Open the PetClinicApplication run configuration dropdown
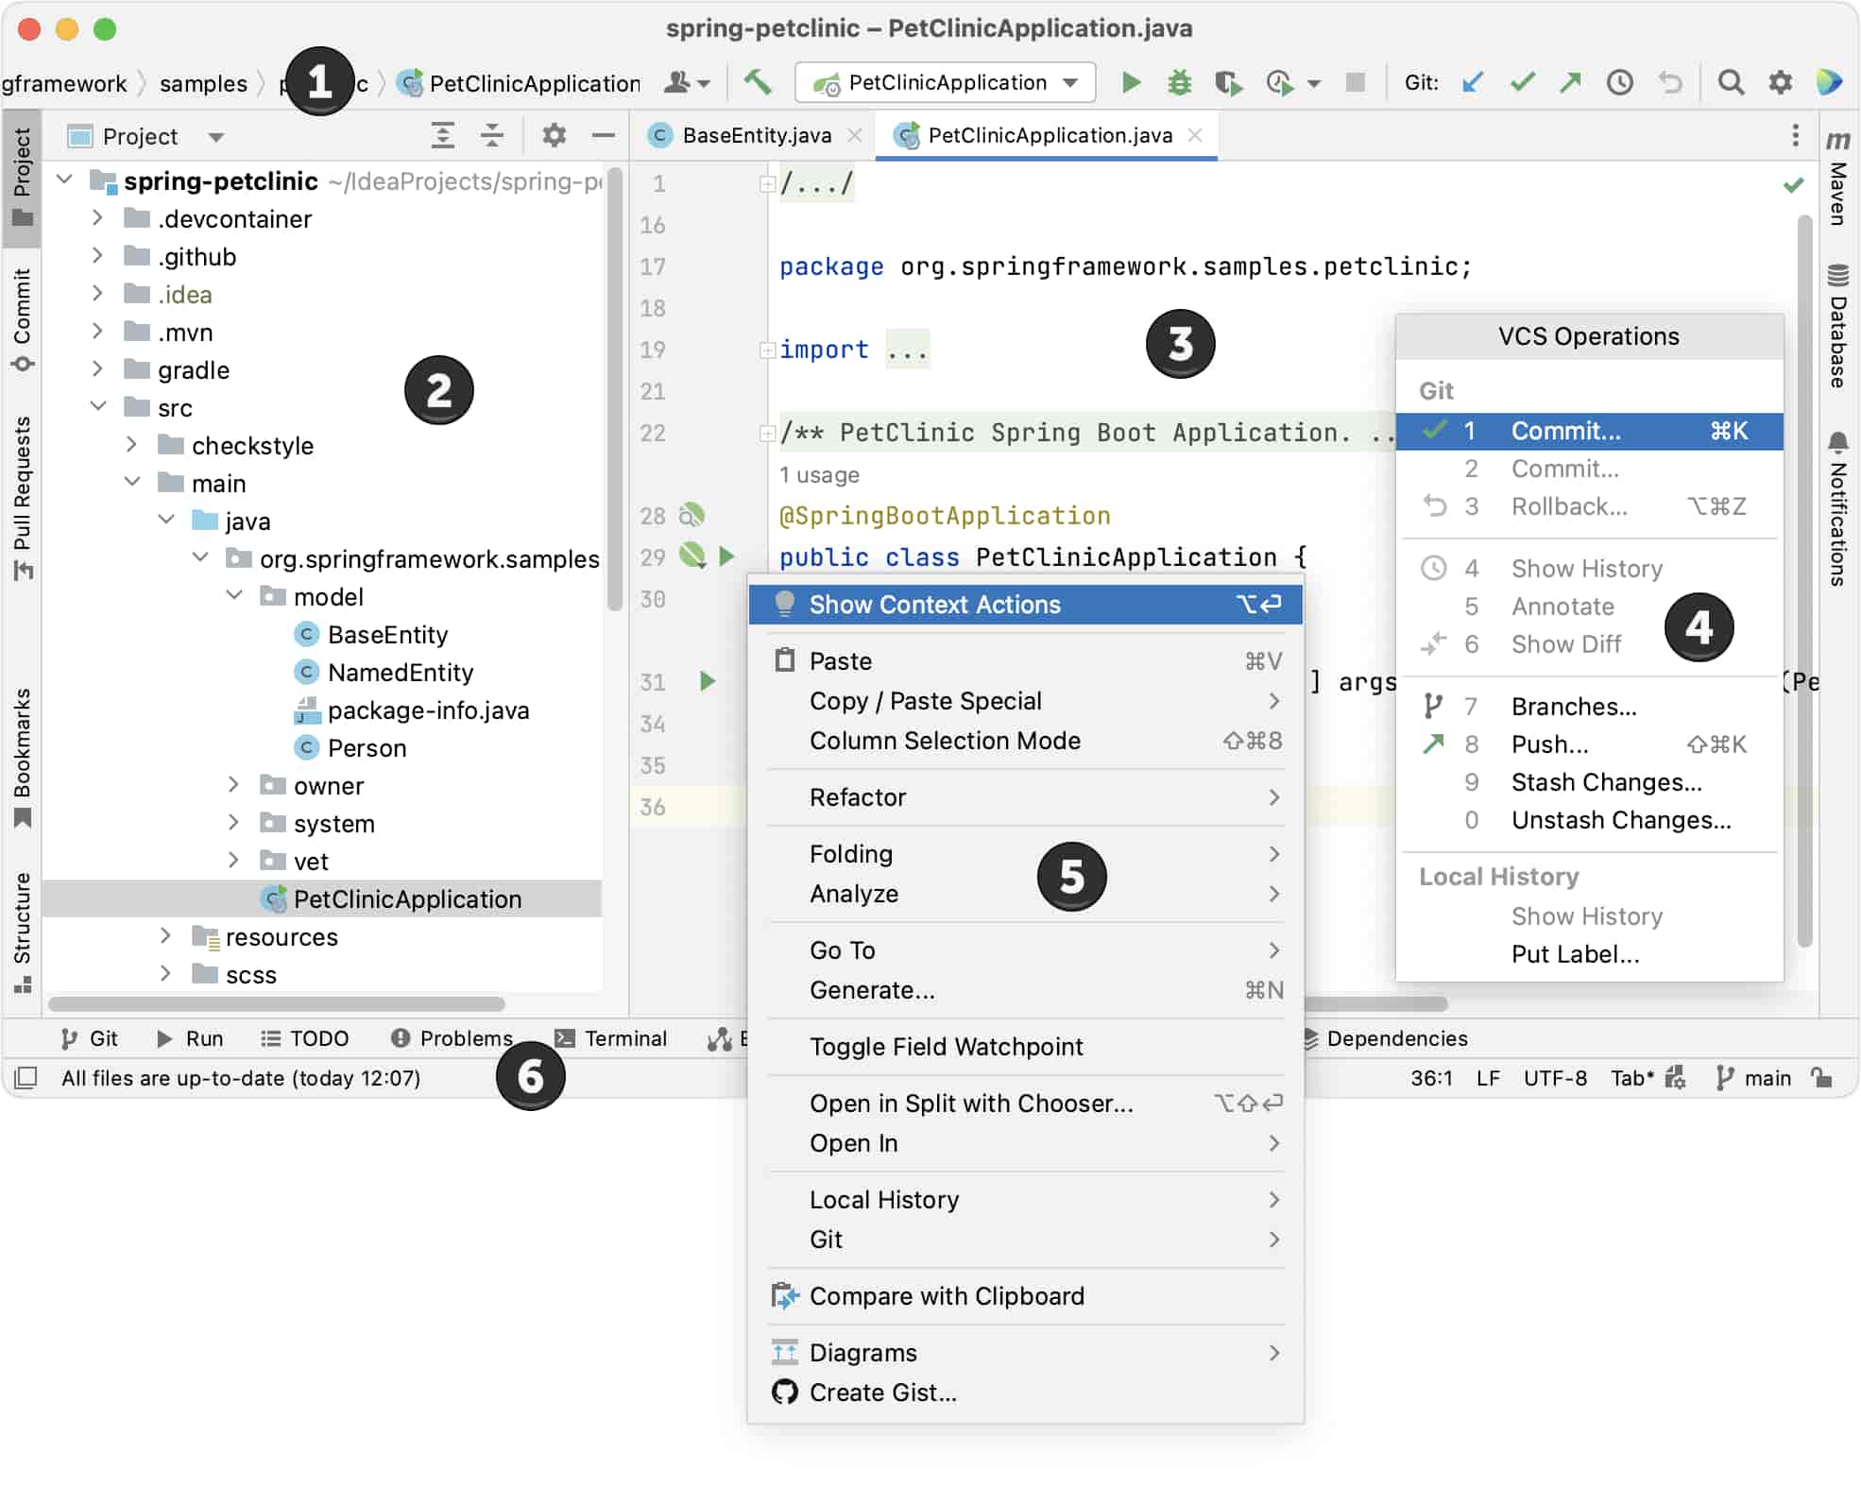 pyautogui.click(x=946, y=82)
